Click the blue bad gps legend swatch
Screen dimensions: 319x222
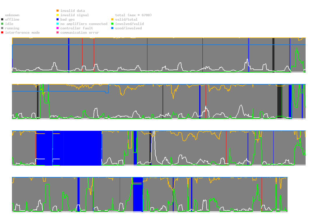point(57,19)
